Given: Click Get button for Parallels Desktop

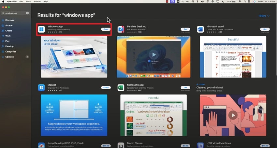Looking at the screenshot, I should 185,29.
